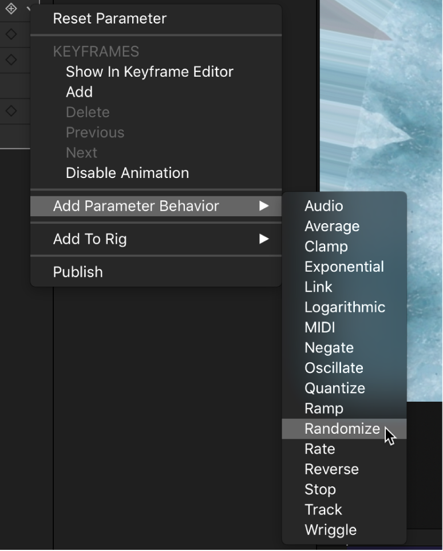Apply the Randomize parameter behavior

(x=342, y=429)
